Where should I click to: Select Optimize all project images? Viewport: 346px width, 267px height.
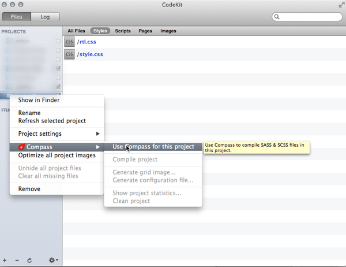[57, 155]
